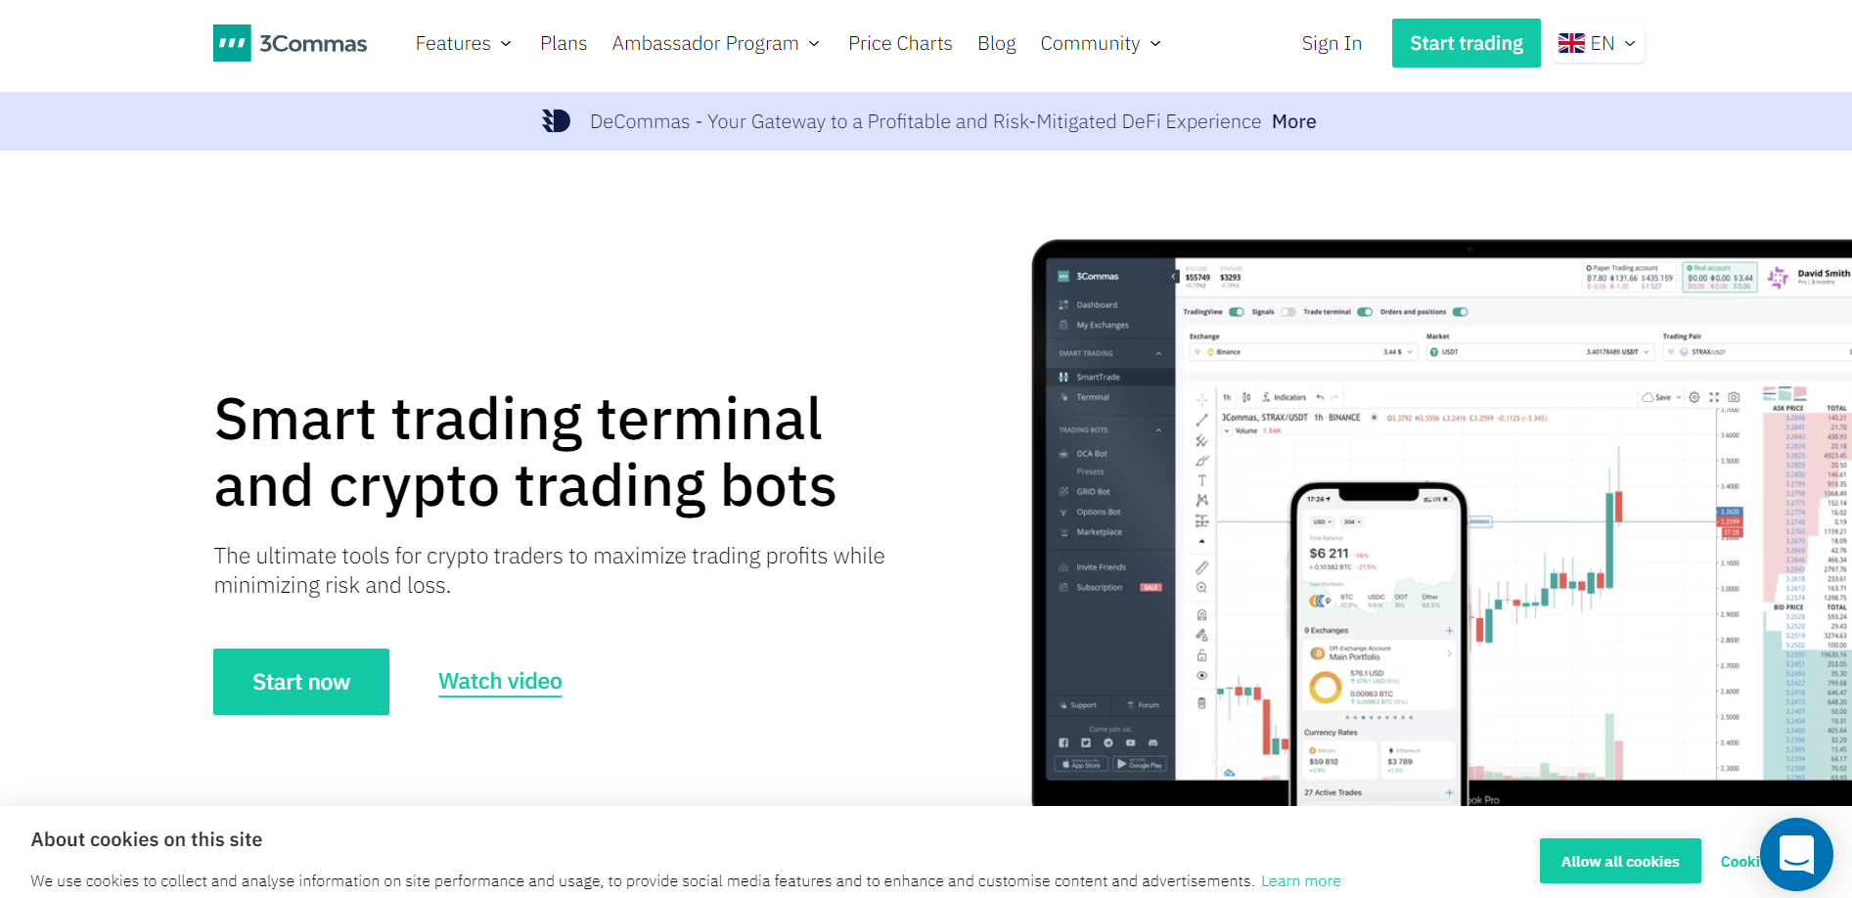Collapse the Smart Trading section chevron

1158,353
